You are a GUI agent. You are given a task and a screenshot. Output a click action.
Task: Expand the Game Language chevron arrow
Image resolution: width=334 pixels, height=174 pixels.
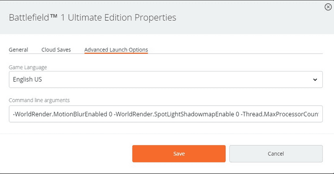pos(315,79)
